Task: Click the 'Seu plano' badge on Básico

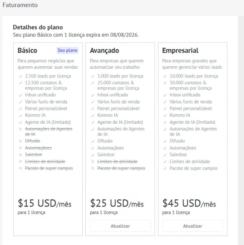Action: [x=67, y=51]
